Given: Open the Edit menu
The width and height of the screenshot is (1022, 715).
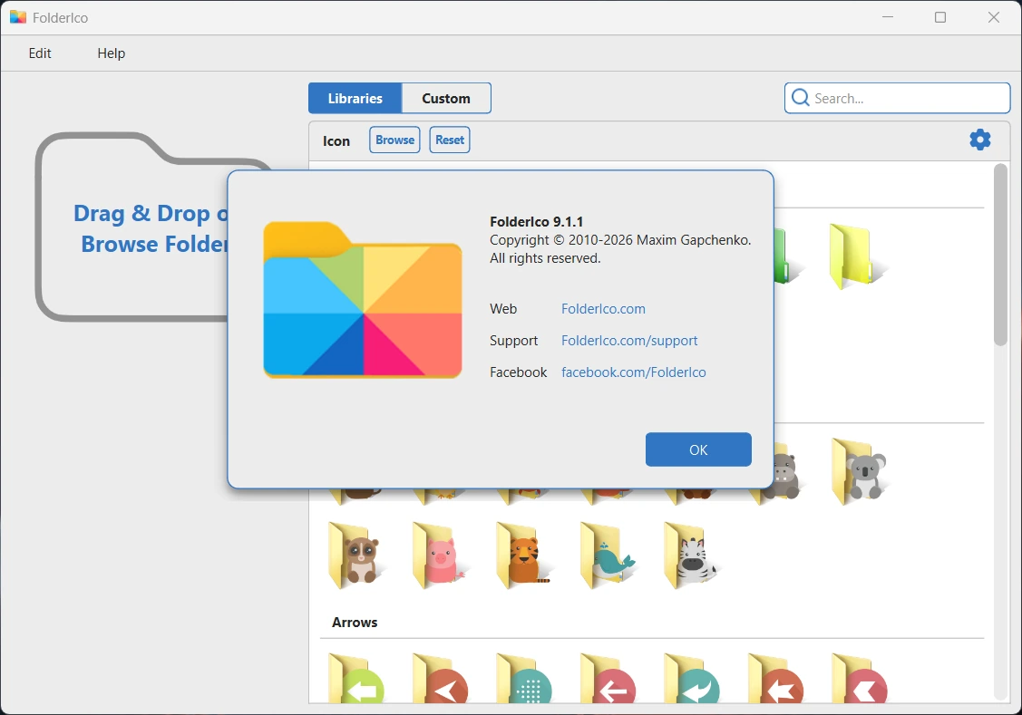Looking at the screenshot, I should point(40,53).
